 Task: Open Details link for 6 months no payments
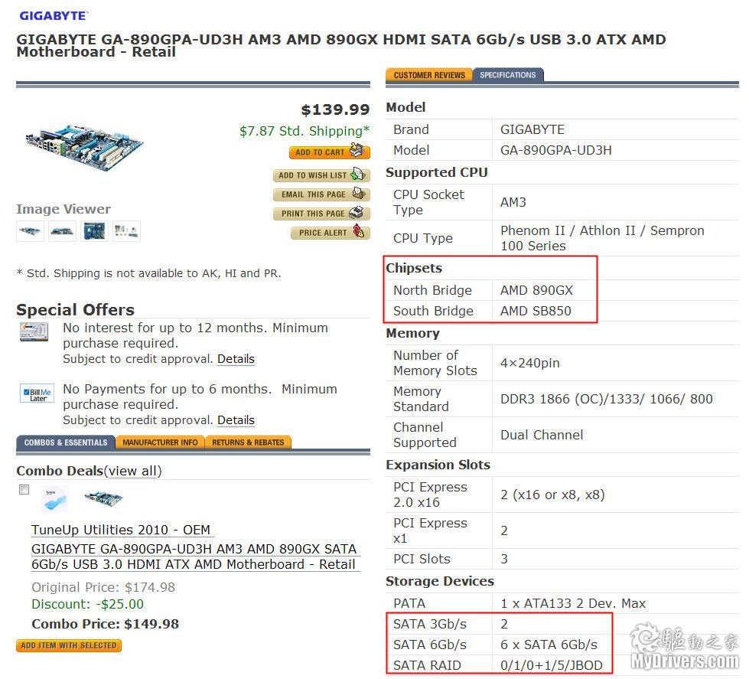pos(236,420)
